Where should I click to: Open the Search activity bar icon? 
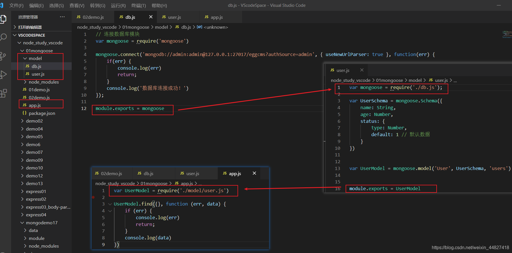(x=3, y=38)
